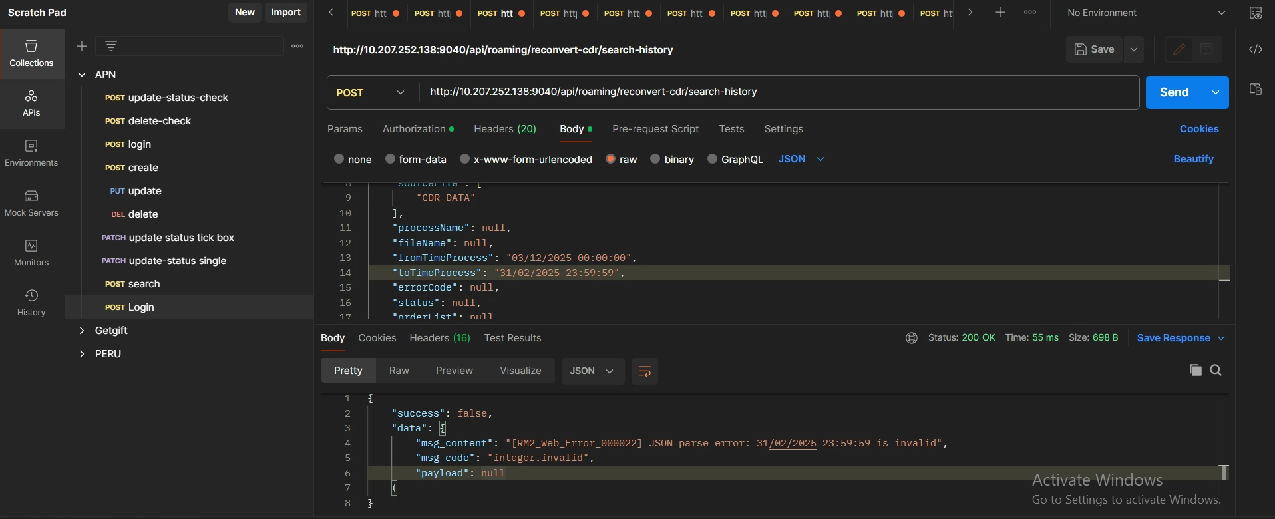Expand the Getgift collection
This screenshot has width=1275, height=519.
pyautogui.click(x=82, y=331)
